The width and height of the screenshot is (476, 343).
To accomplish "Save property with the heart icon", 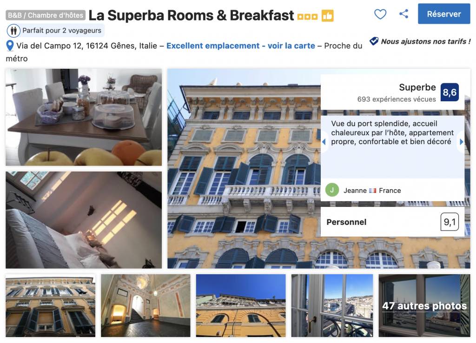I will [x=380, y=14].
